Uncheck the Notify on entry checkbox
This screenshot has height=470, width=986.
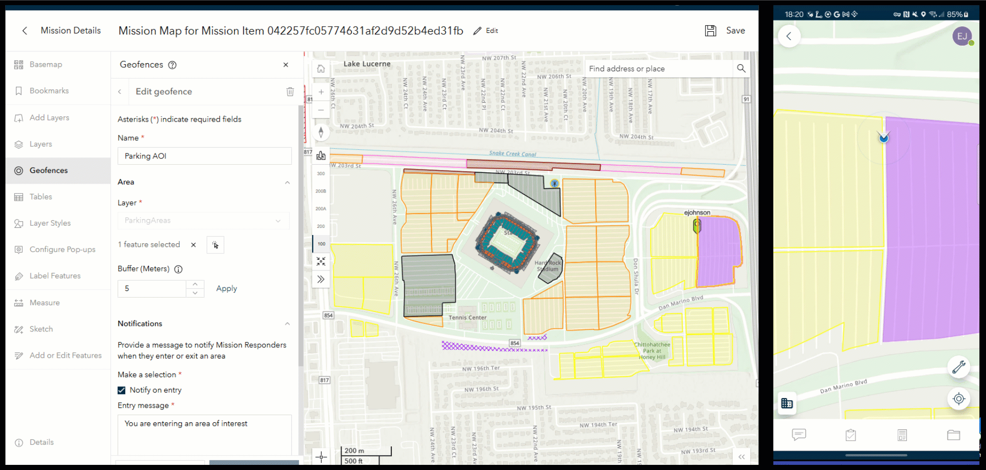[121, 390]
